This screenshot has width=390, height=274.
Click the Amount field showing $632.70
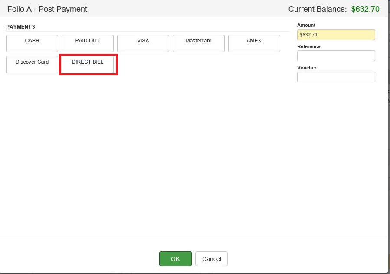pyautogui.click(x=336, y=35)
